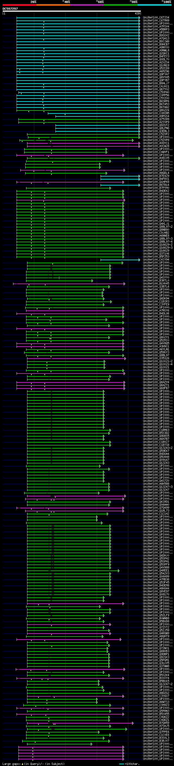Screen dimensions: 174x766
Task: Click the UniRef100_B9HCB7 label
Action: (x=156, y=44)
